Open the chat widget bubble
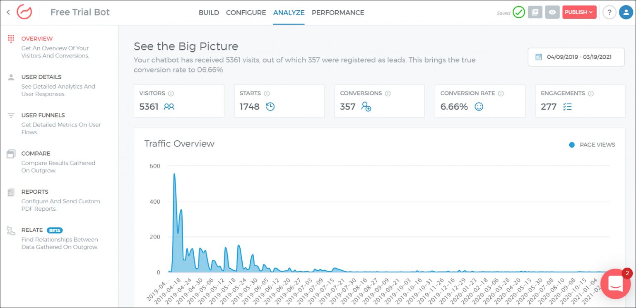The image size is (636, 308). pyautogui.click(x=615, y=283)
